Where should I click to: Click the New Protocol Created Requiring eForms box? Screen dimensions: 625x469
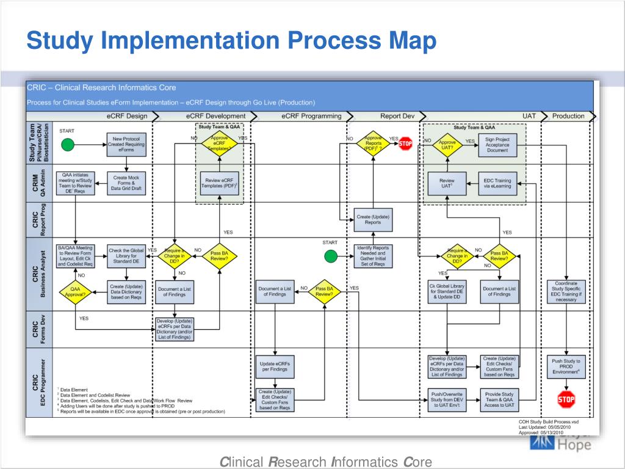pyautogui.click(x=126, y=145)
